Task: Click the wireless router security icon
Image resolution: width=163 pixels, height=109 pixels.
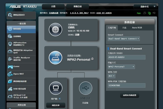Action: (56, 58)
